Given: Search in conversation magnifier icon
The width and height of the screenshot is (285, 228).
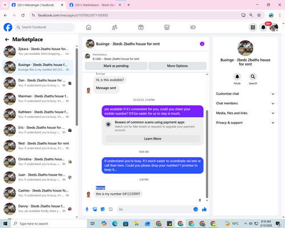Looking at the screenshot, I should click(253, 76).
